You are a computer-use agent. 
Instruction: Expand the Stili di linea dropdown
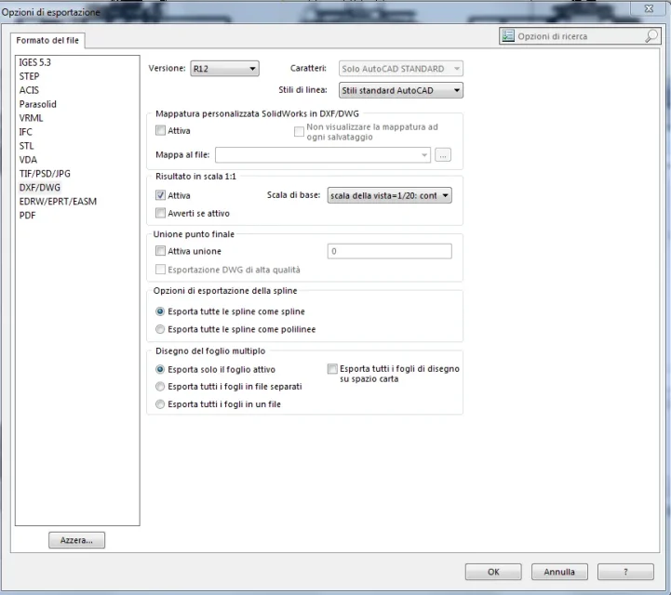[x=400, y=90]
